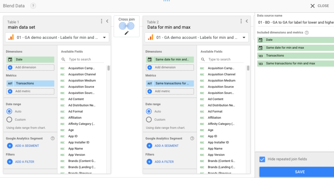
Task: Open Table 2 three-dot options menu
Action: [x=241, y=21]
